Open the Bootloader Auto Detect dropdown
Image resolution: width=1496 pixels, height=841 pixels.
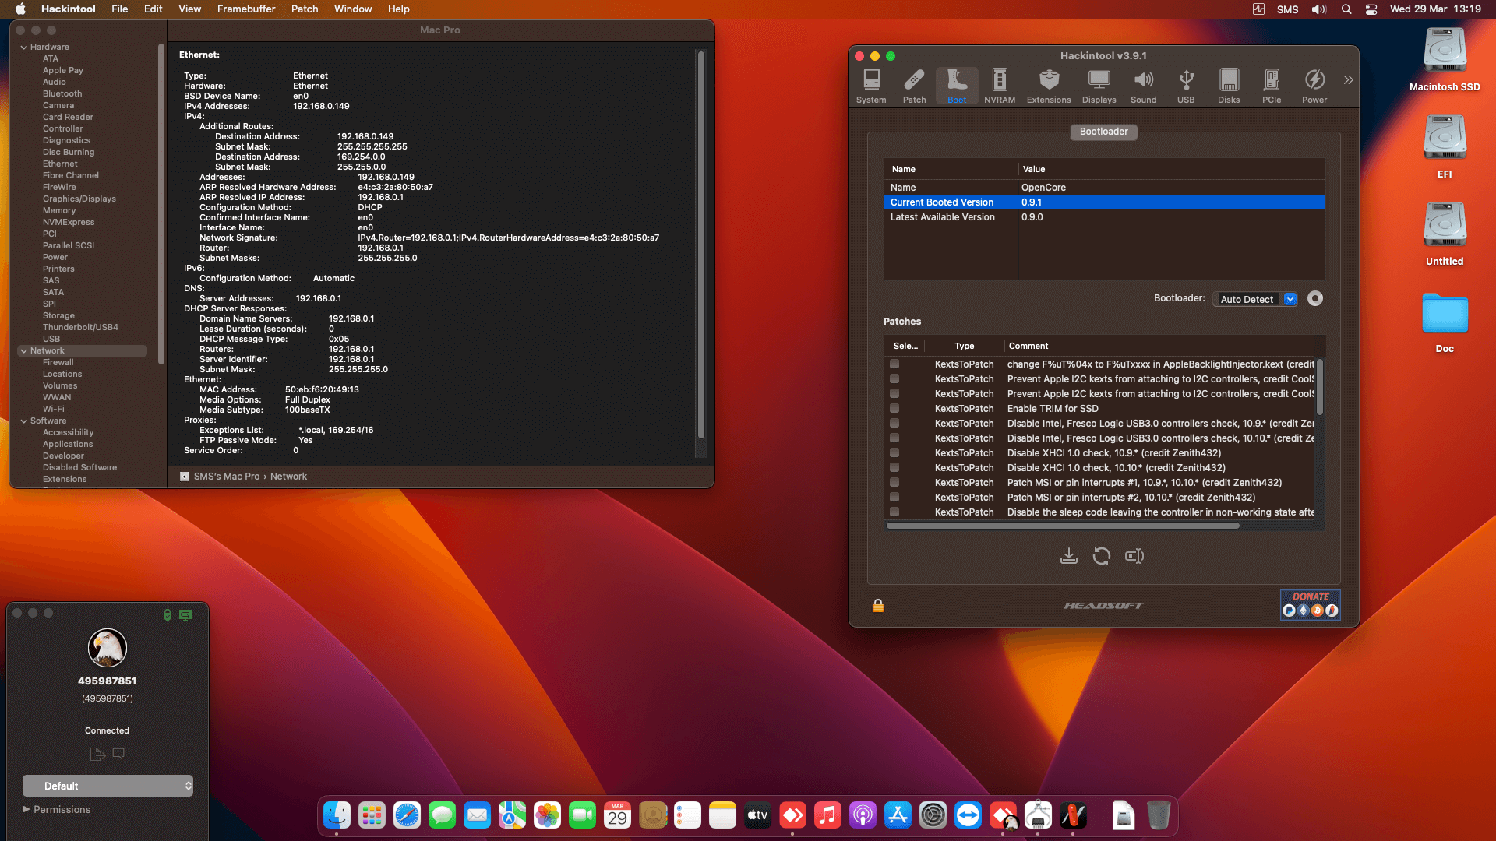[x=1255, y=299]
